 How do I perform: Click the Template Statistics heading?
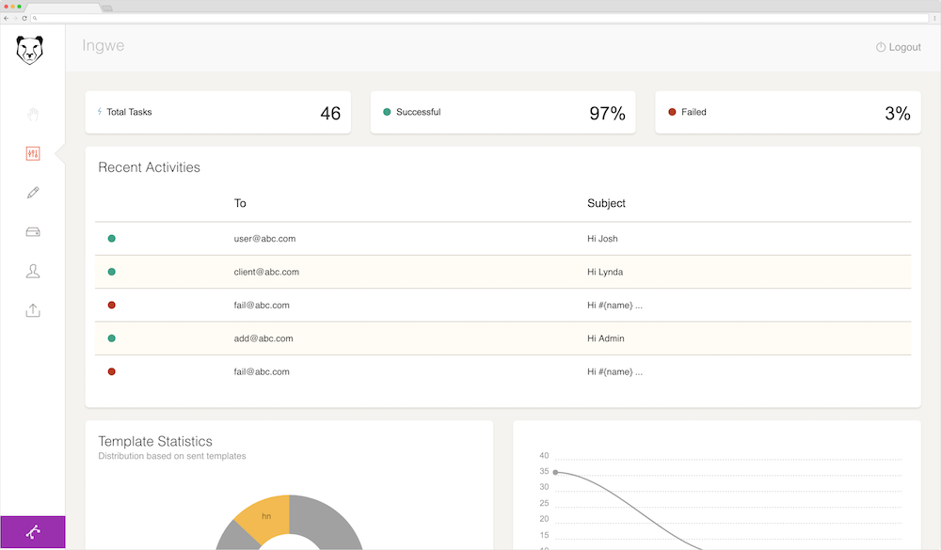155,442
